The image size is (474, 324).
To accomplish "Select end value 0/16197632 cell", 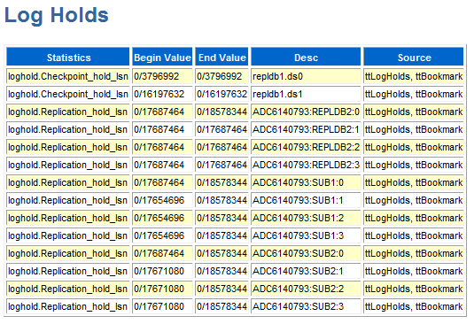I will tap(221, 94).
